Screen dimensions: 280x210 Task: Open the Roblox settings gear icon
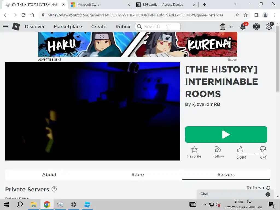[x=269, y=27]
